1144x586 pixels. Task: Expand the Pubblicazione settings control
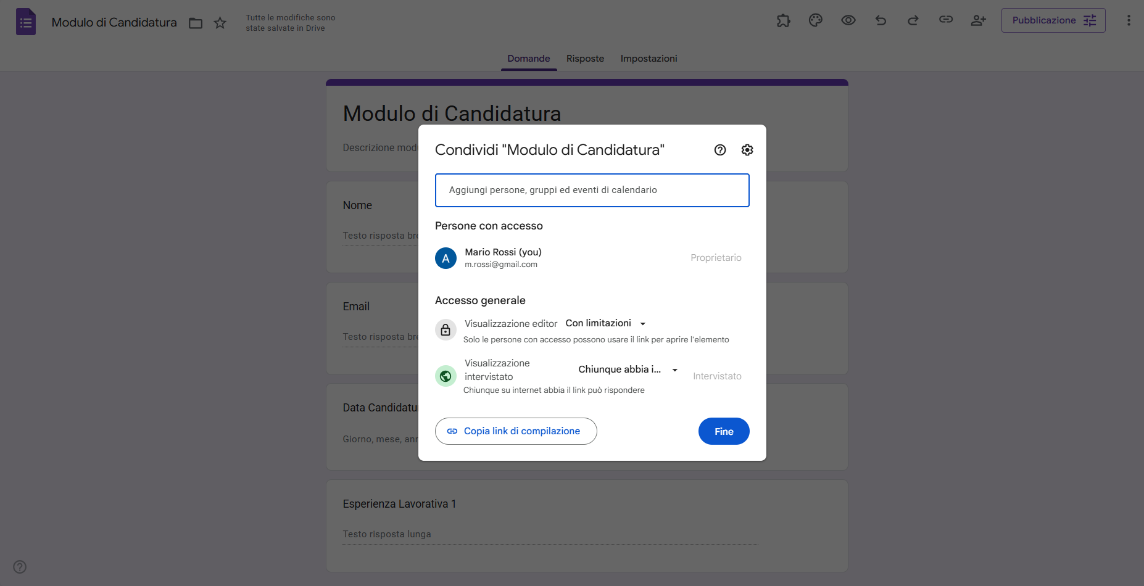pyautogui.click(x=1090, y=20)
